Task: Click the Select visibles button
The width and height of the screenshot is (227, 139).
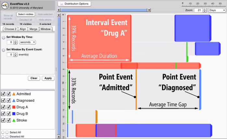Action: (x=26, y=14)
